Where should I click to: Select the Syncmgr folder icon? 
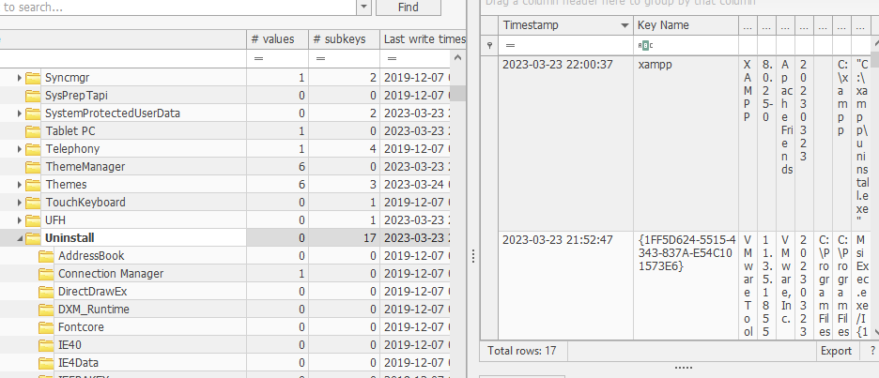point(34,77)
